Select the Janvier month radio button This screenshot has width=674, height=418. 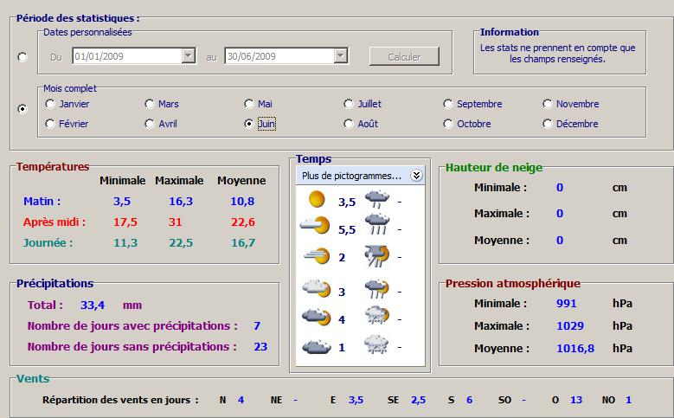51,104
